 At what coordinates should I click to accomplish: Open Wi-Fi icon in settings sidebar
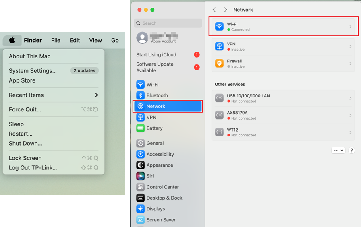(x=140, y=85)
